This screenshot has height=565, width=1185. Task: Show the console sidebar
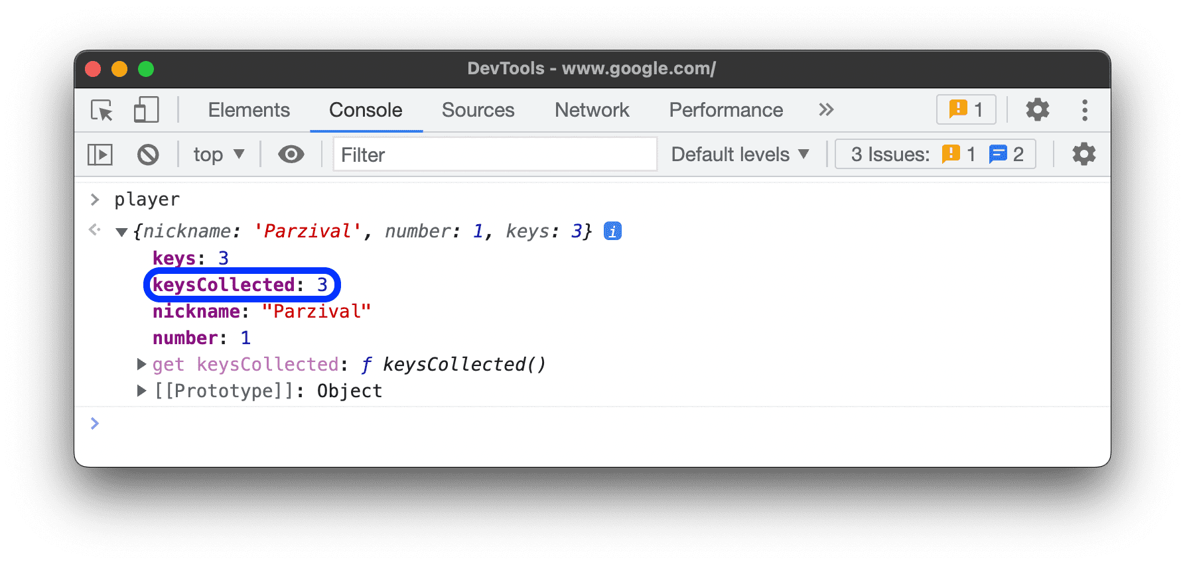tap(100, 155)
